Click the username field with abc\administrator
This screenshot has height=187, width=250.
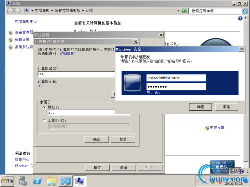tap(176, 78)
